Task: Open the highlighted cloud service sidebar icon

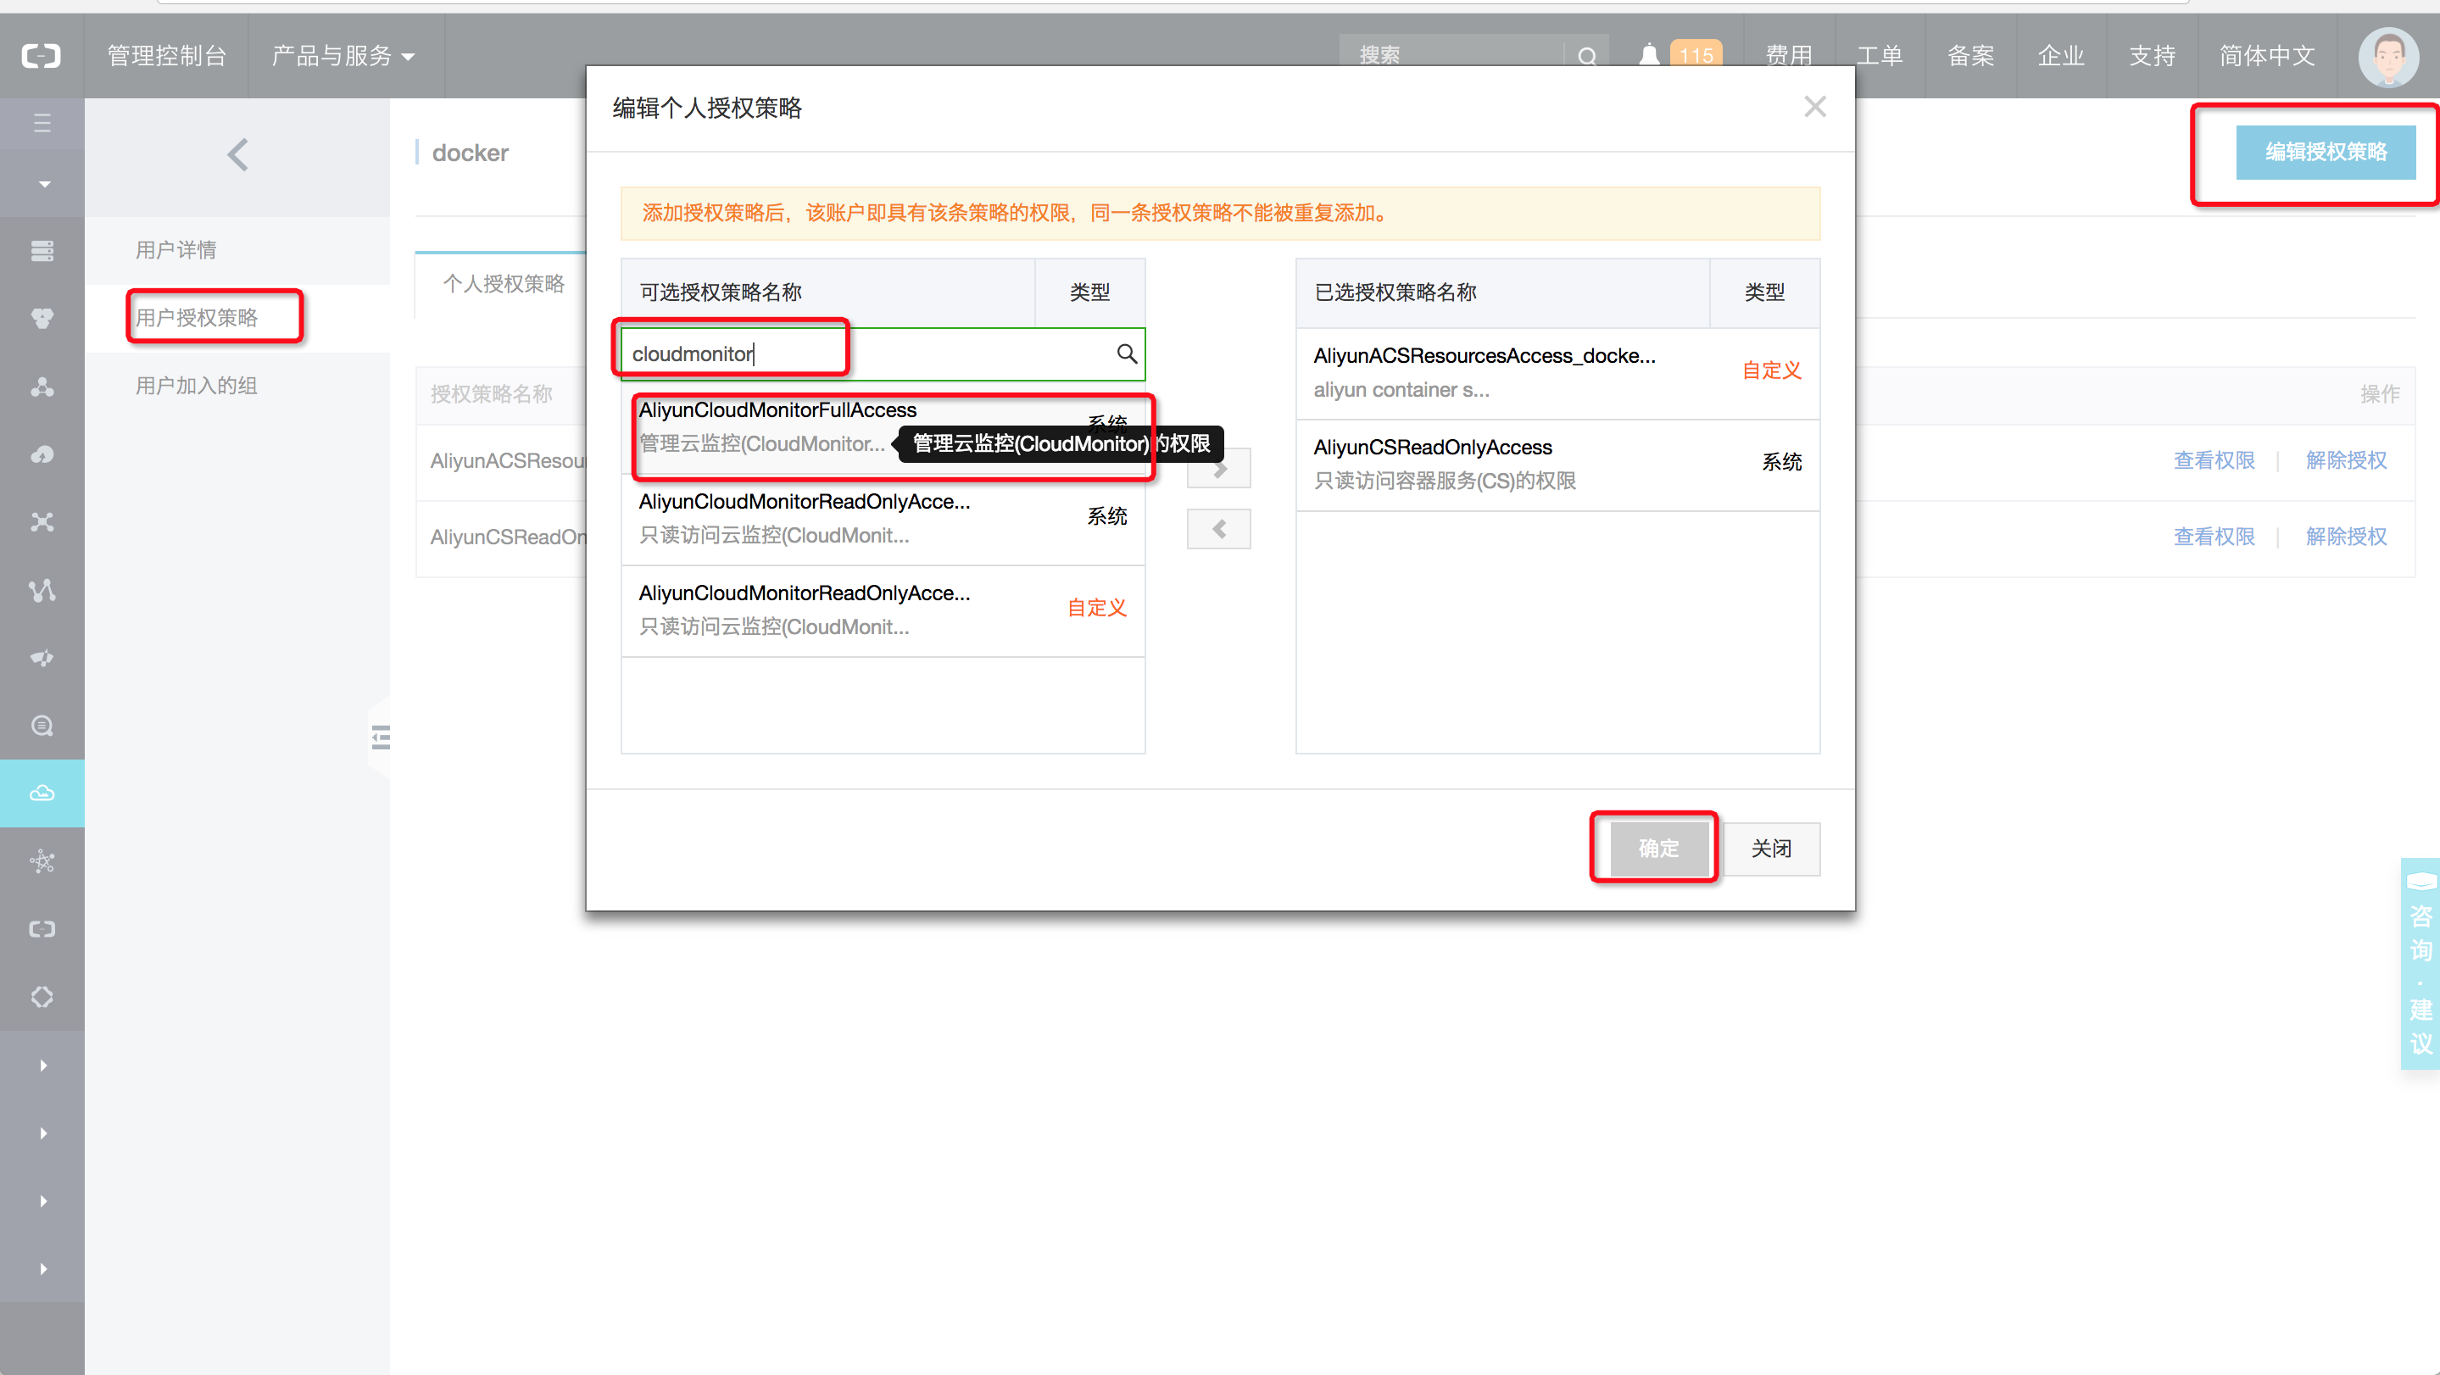Action: [x=42, y=793]
